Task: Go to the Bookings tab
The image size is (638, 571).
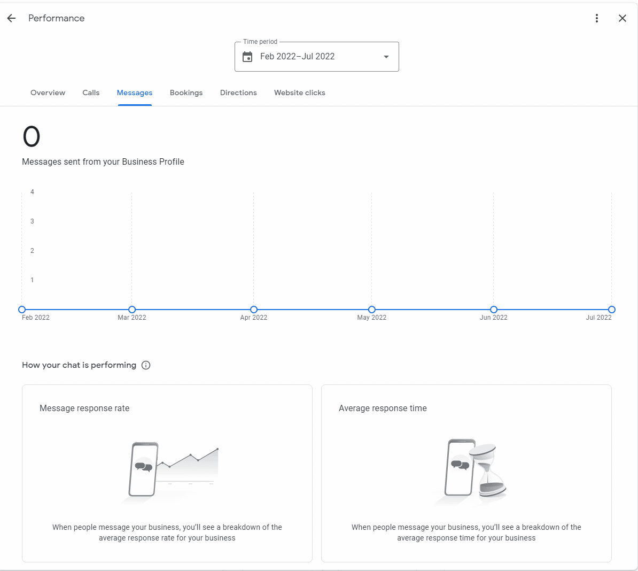Action: (x=186, y=92)
